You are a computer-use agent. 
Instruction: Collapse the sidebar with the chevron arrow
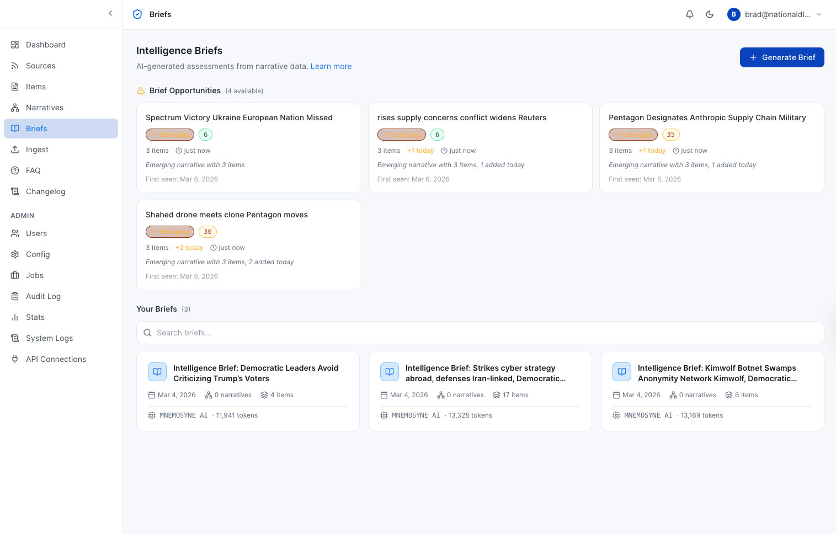[x=110, y=13]
